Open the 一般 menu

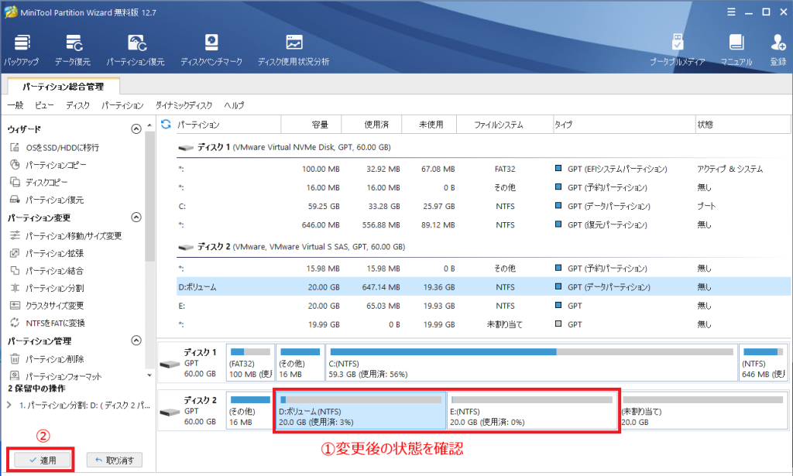pos(15,105)
